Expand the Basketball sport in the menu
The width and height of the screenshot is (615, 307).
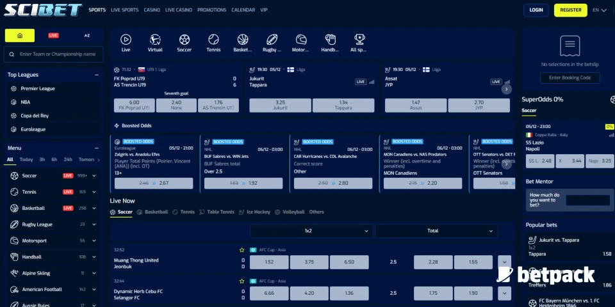click(94, 209)
